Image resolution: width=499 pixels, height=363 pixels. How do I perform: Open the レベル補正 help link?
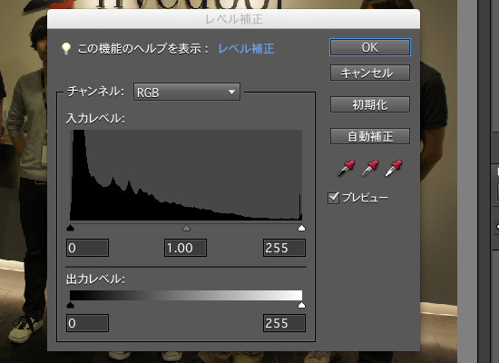tap(246, 49)
